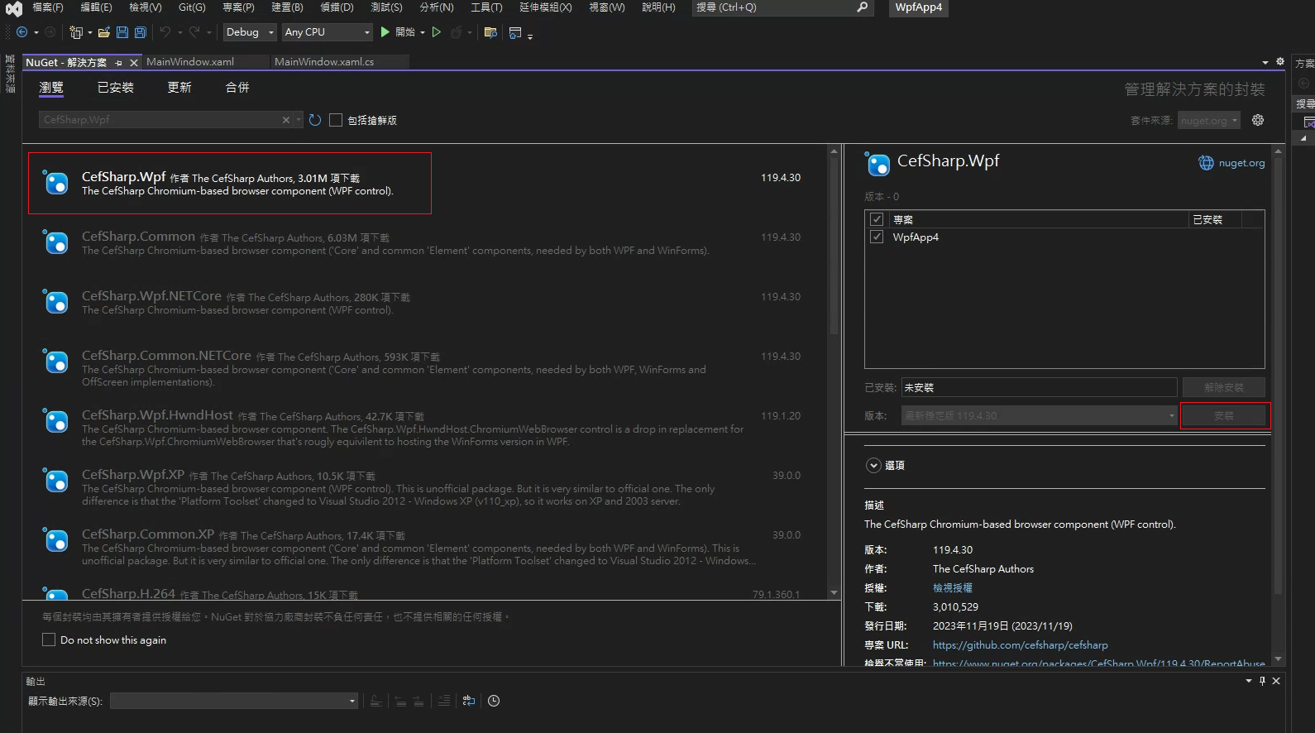
Task: Click the Navigate Backward arrow icon
Action: click(22, 32)
